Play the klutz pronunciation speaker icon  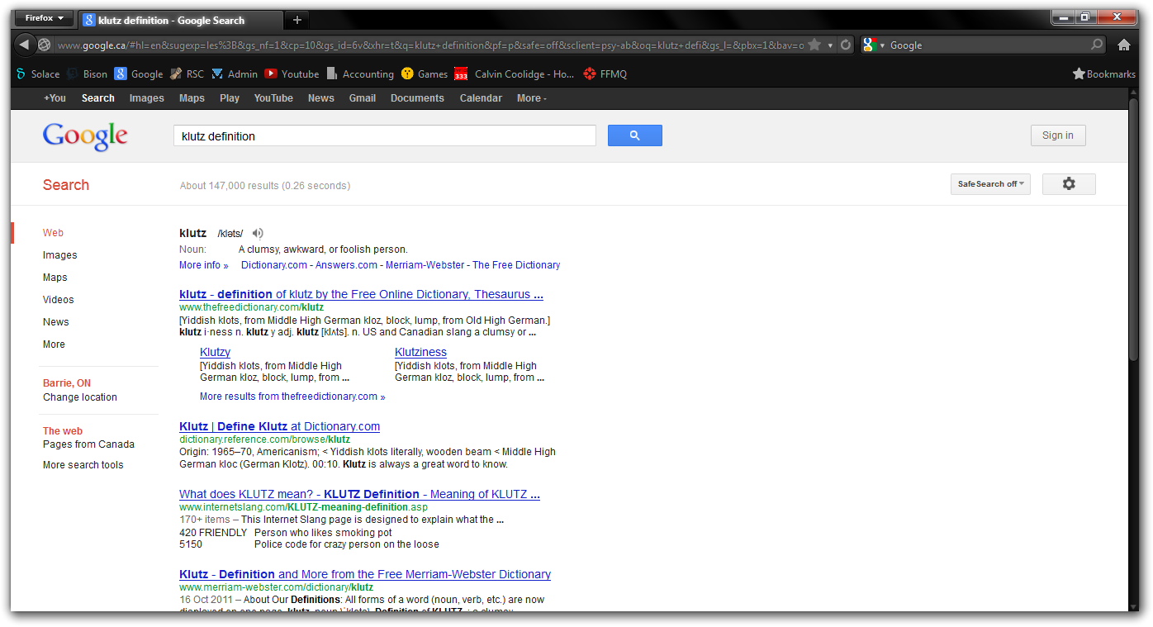tap(258, 234)
